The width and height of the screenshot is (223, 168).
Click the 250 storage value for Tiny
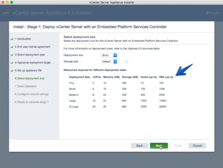(x=124, y=83)
